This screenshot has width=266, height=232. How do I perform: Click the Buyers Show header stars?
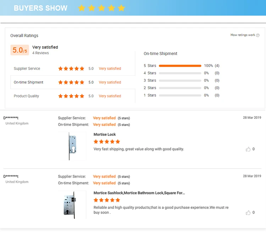[101, 8]
